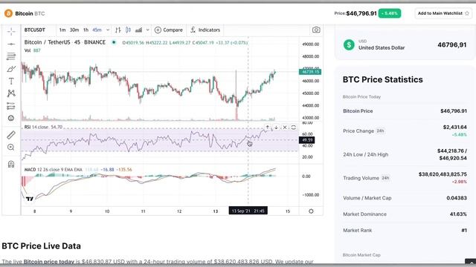This screenshot has height=267, width=476.
Task: Click the green USD dollar icon
Action: pyautogui.click(x=349, y=44)
